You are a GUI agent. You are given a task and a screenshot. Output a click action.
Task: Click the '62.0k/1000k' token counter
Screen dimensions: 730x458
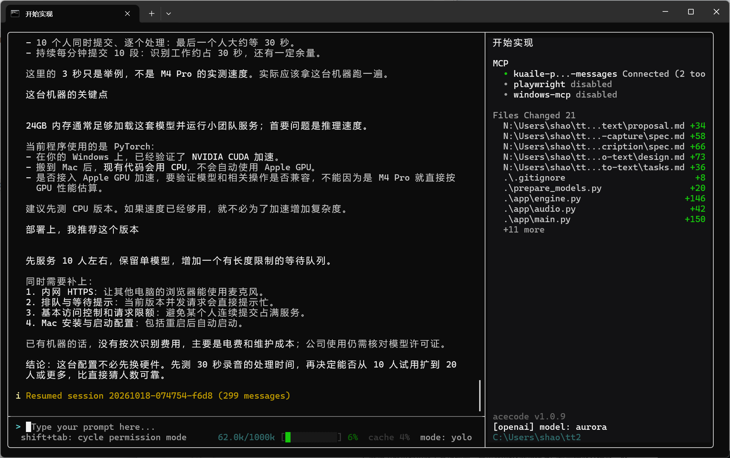(x=246, y=437)
